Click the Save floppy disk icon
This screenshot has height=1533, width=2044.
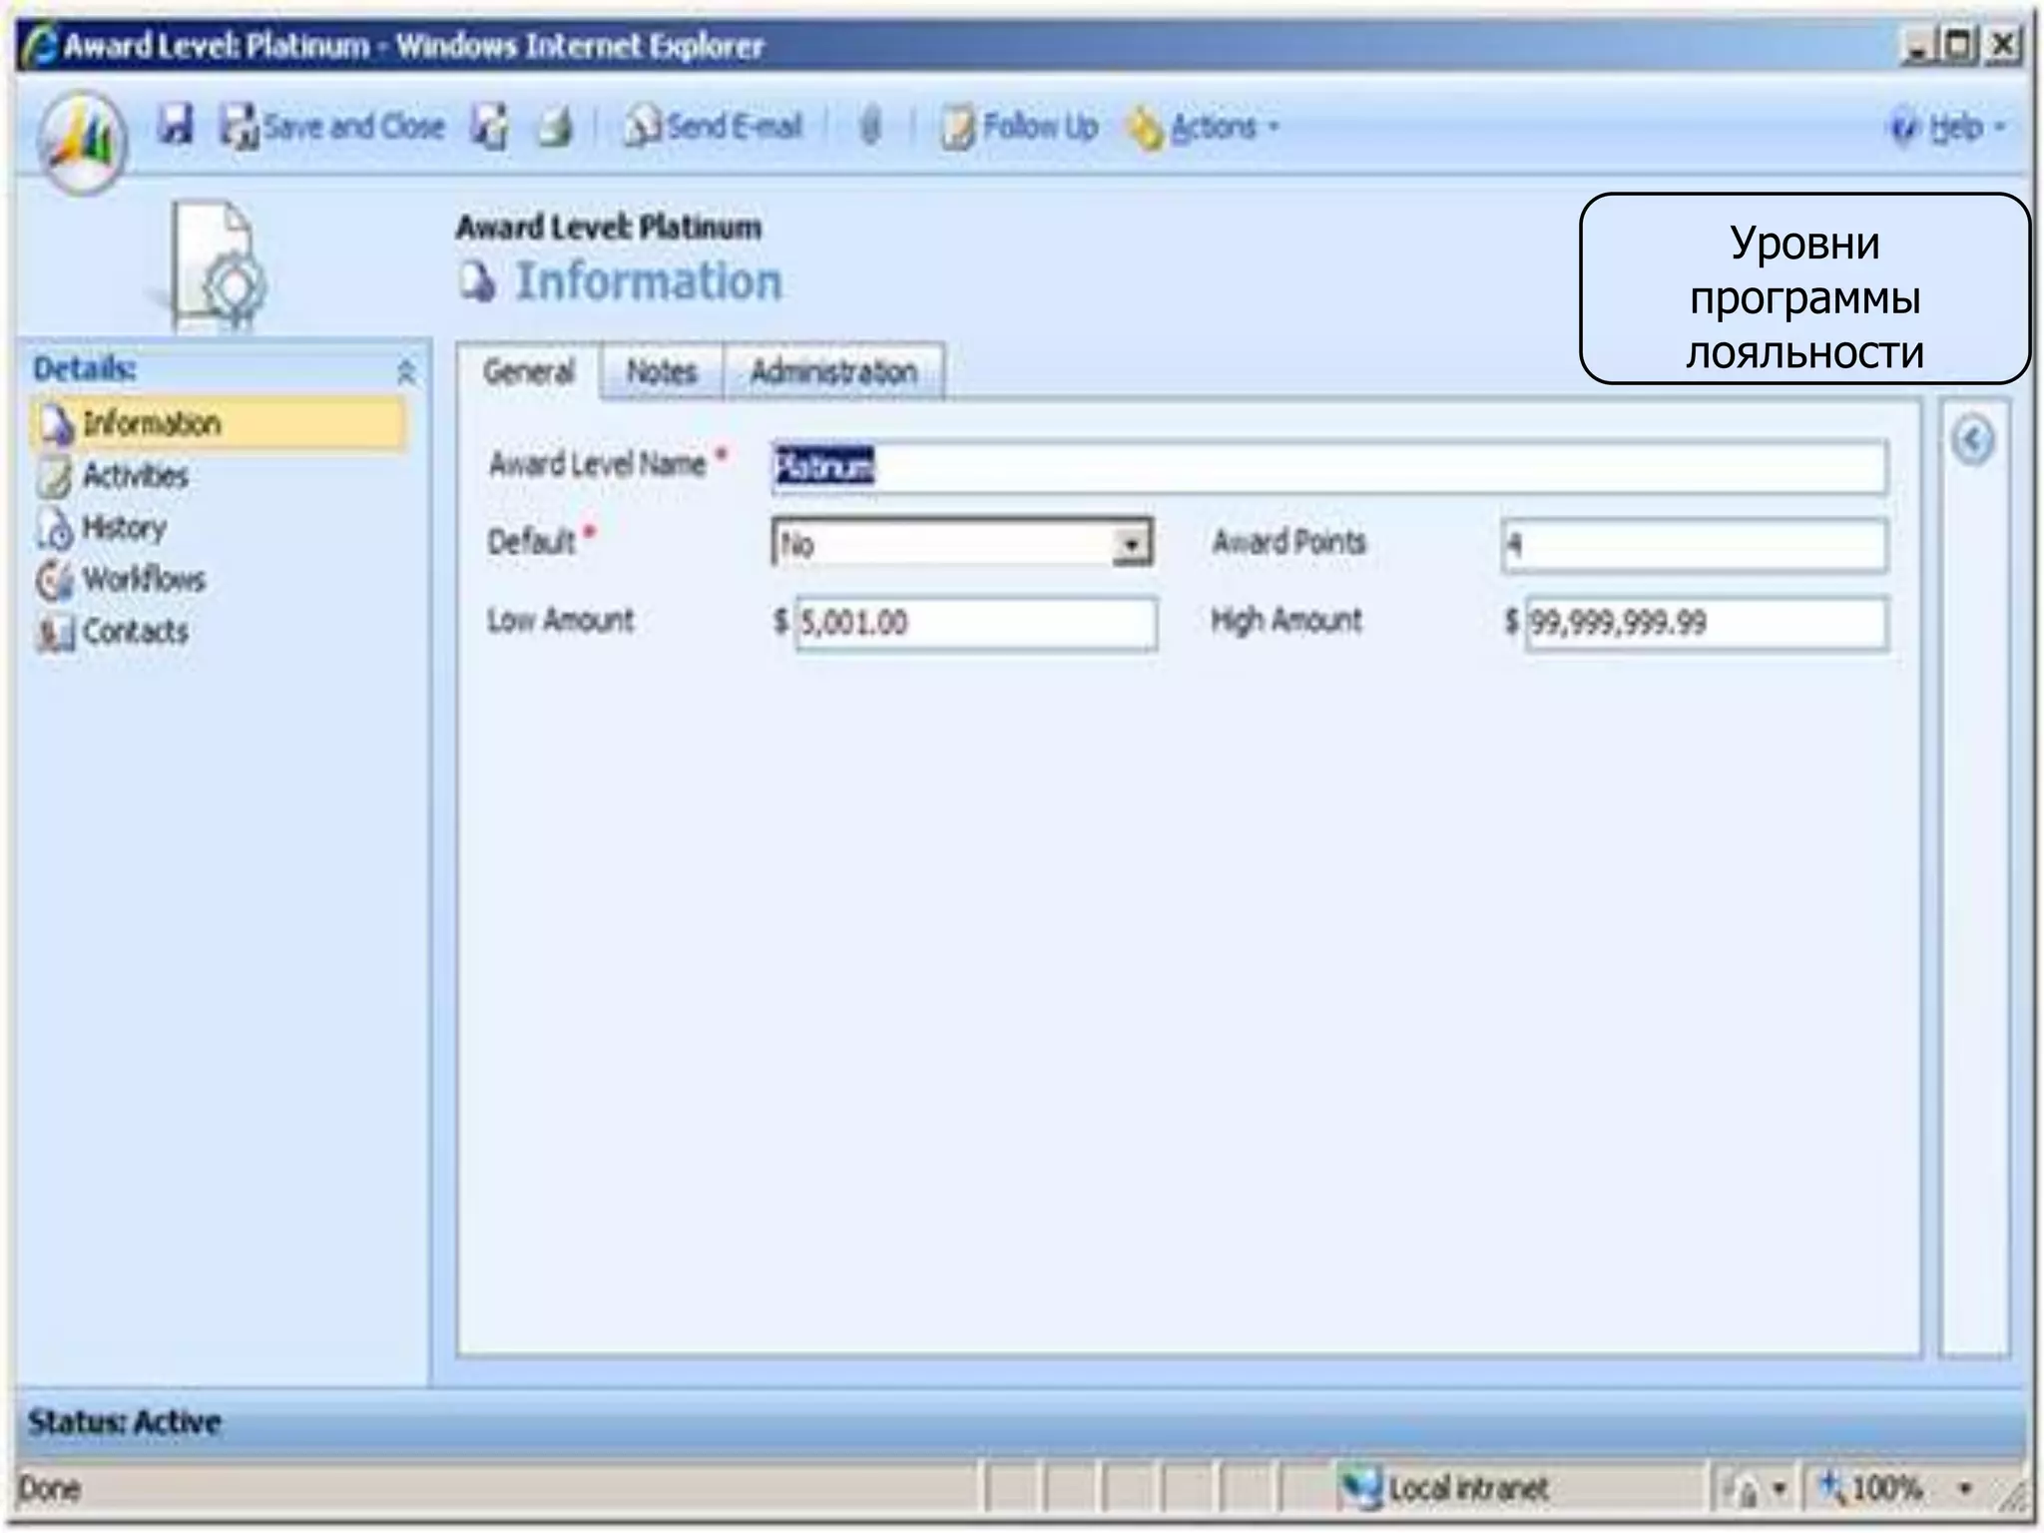176,126
